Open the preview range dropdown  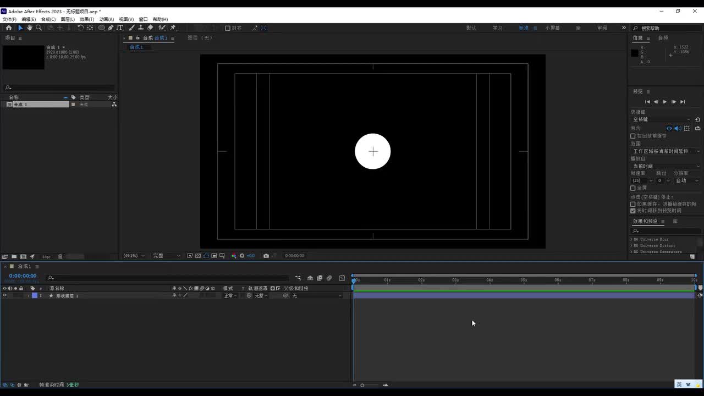666,151
